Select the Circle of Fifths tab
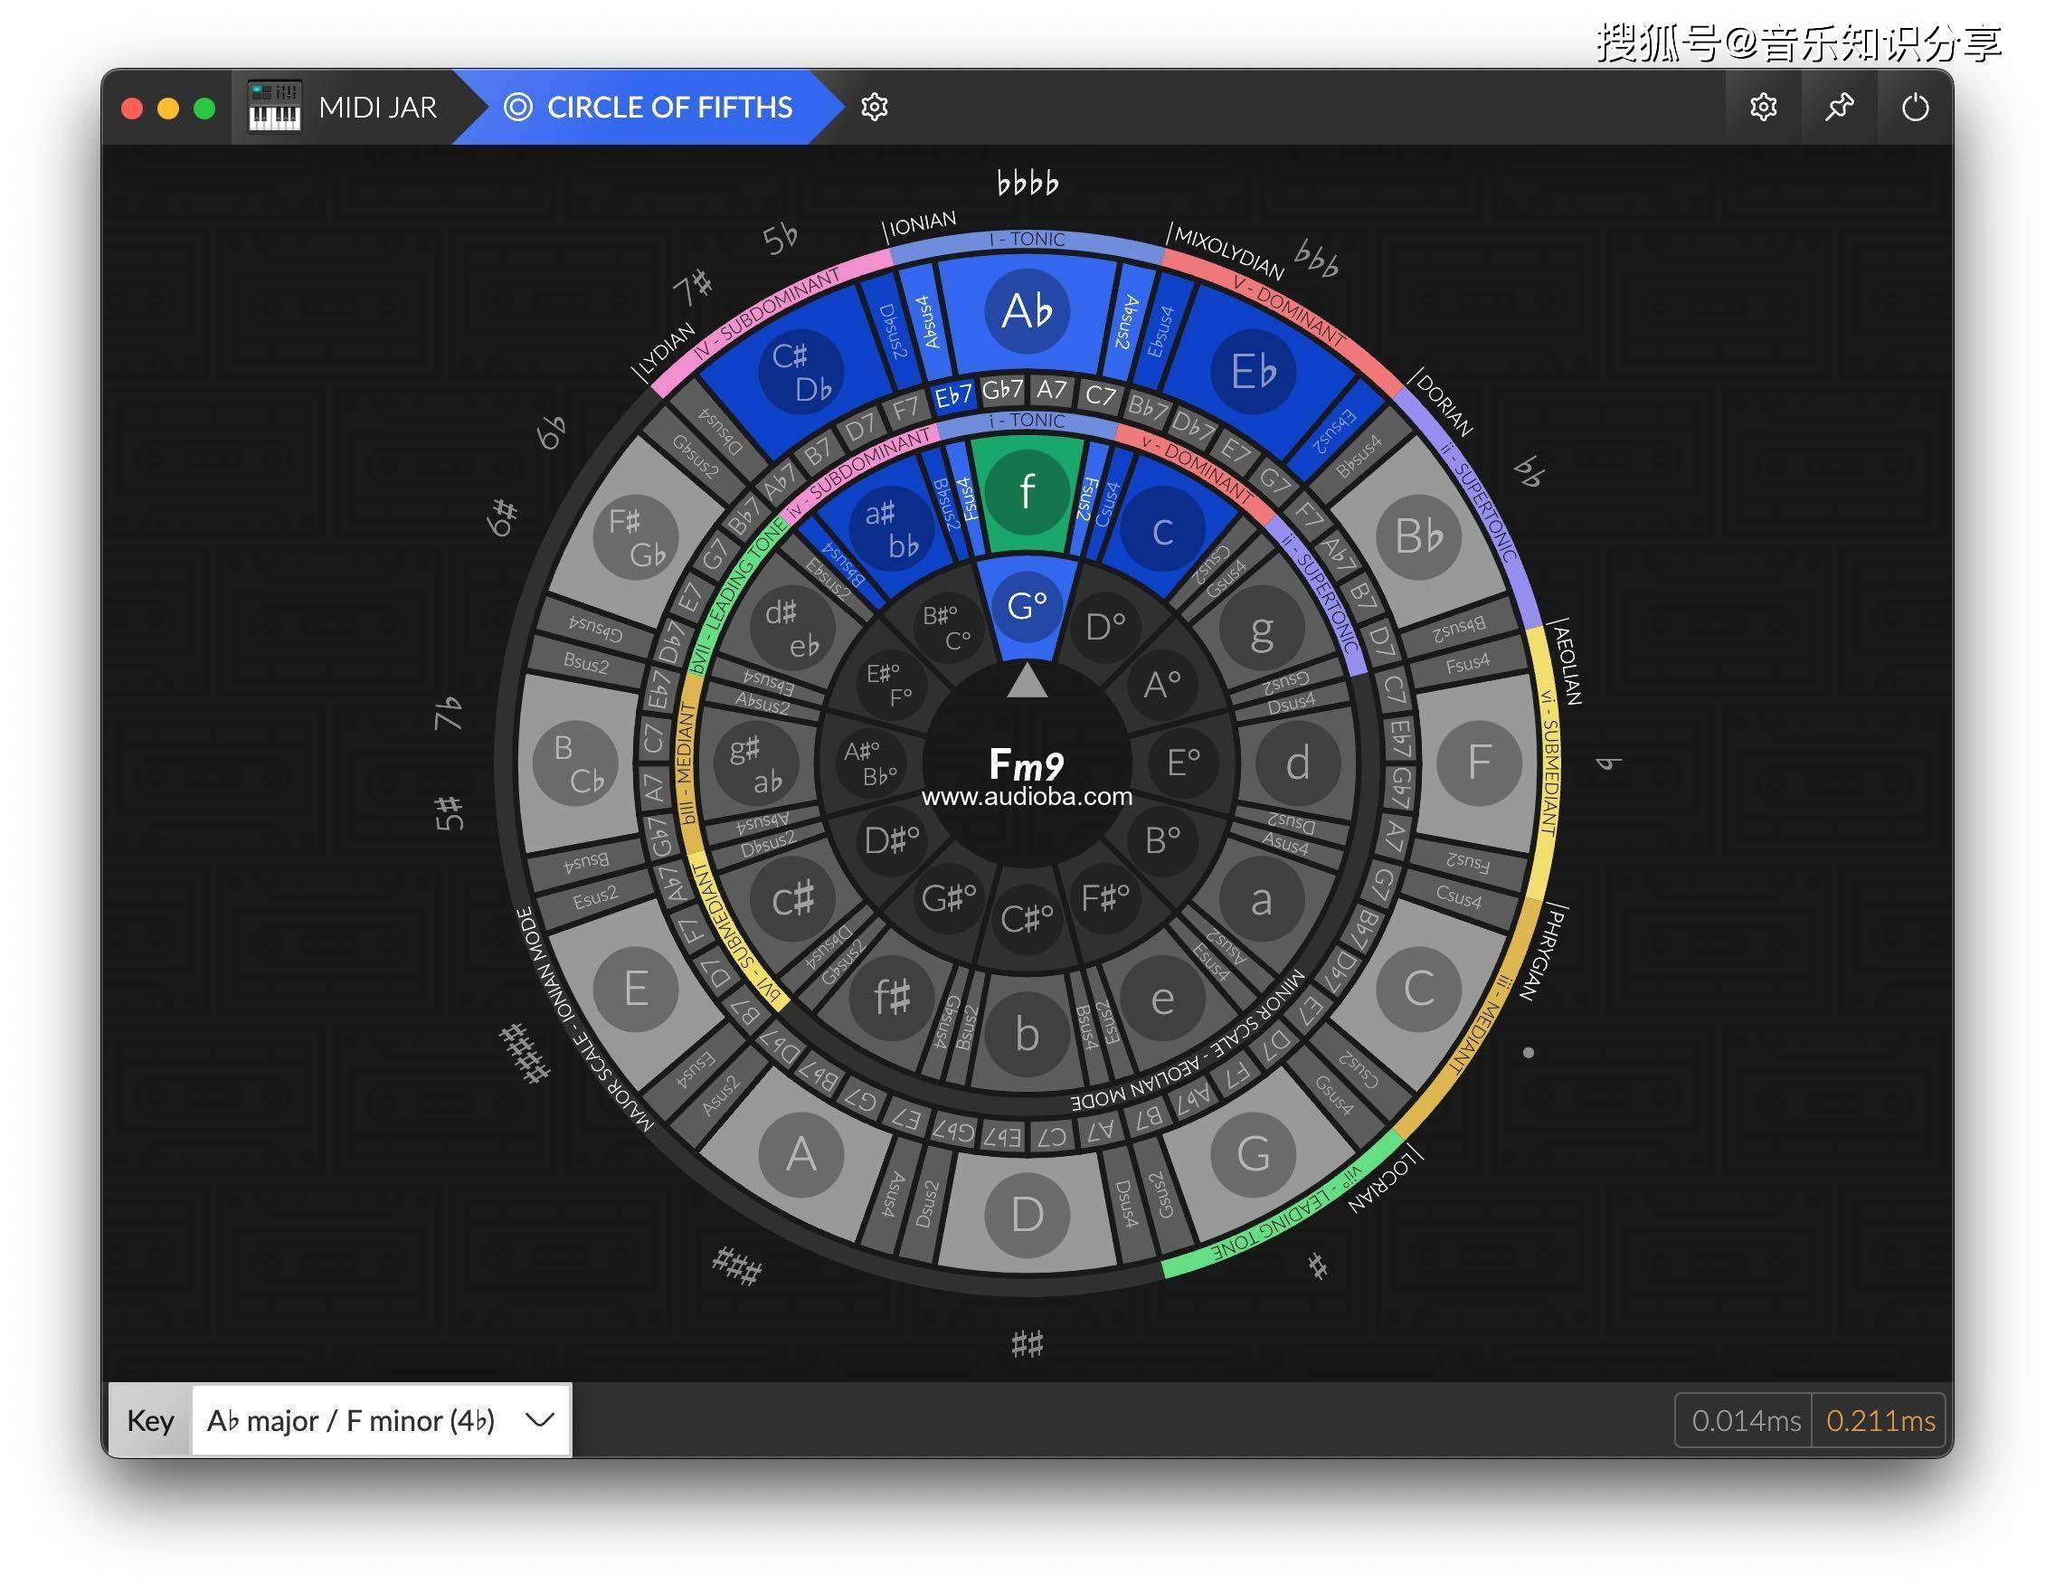The width and height of the screenshot is (2055, 1592). coord(668,108)
